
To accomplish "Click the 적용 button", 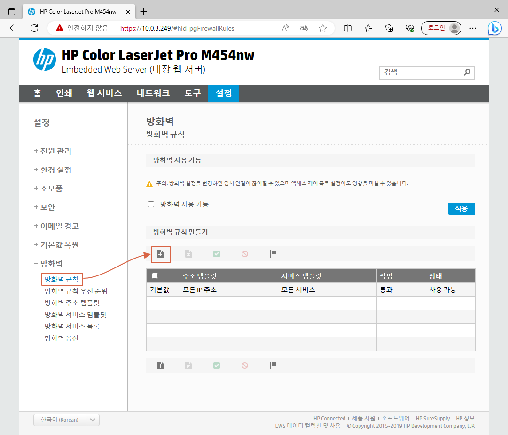I will [461, 209].
